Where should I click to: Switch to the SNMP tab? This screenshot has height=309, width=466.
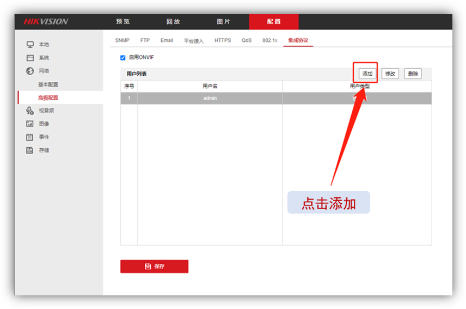click(122, 40)
